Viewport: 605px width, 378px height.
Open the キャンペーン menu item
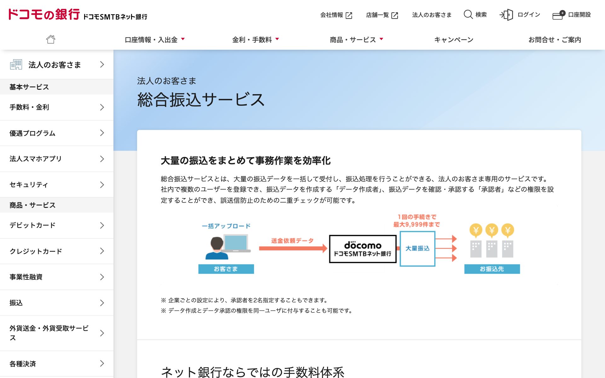pyautogui.click(x=454, y=40)
